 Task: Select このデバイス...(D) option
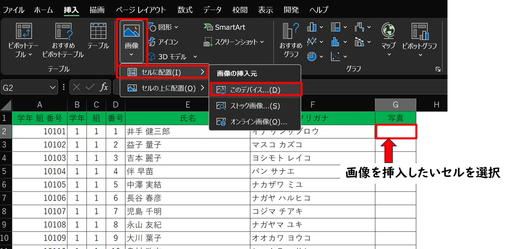pos(255,89)
